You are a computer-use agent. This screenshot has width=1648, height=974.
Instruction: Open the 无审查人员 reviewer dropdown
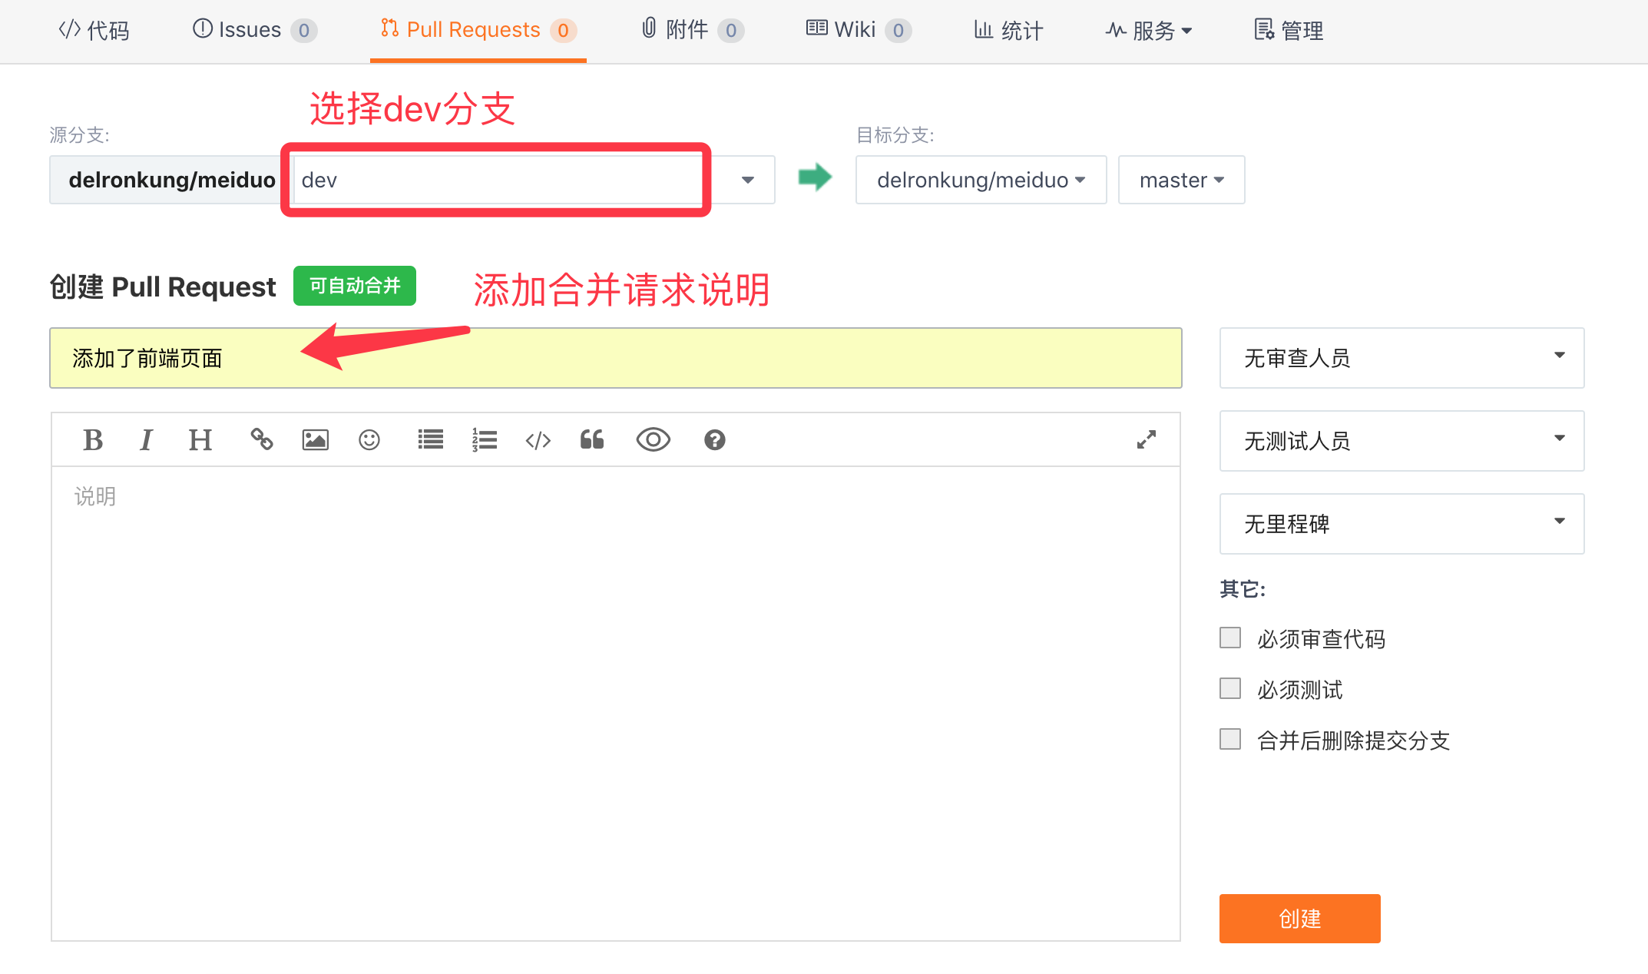coord(1402,358)
